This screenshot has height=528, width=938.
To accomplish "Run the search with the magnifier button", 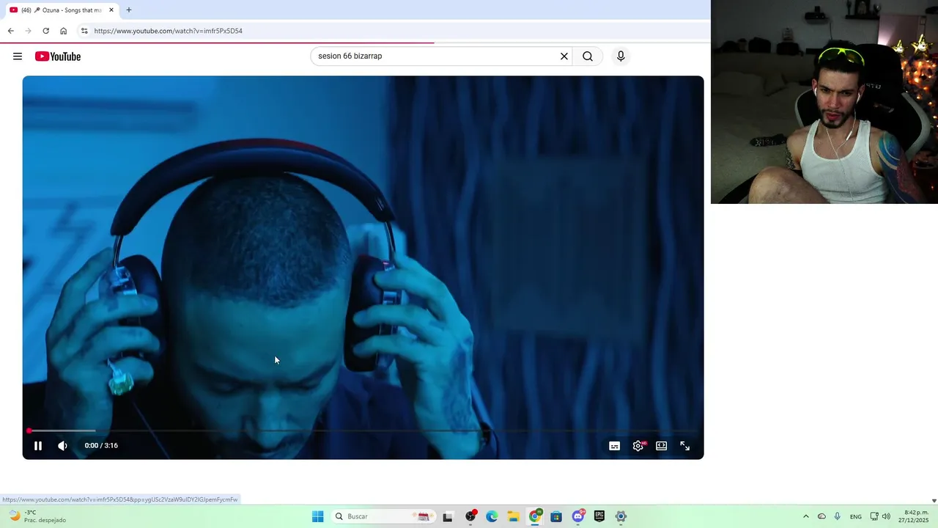I will (588, 56).
